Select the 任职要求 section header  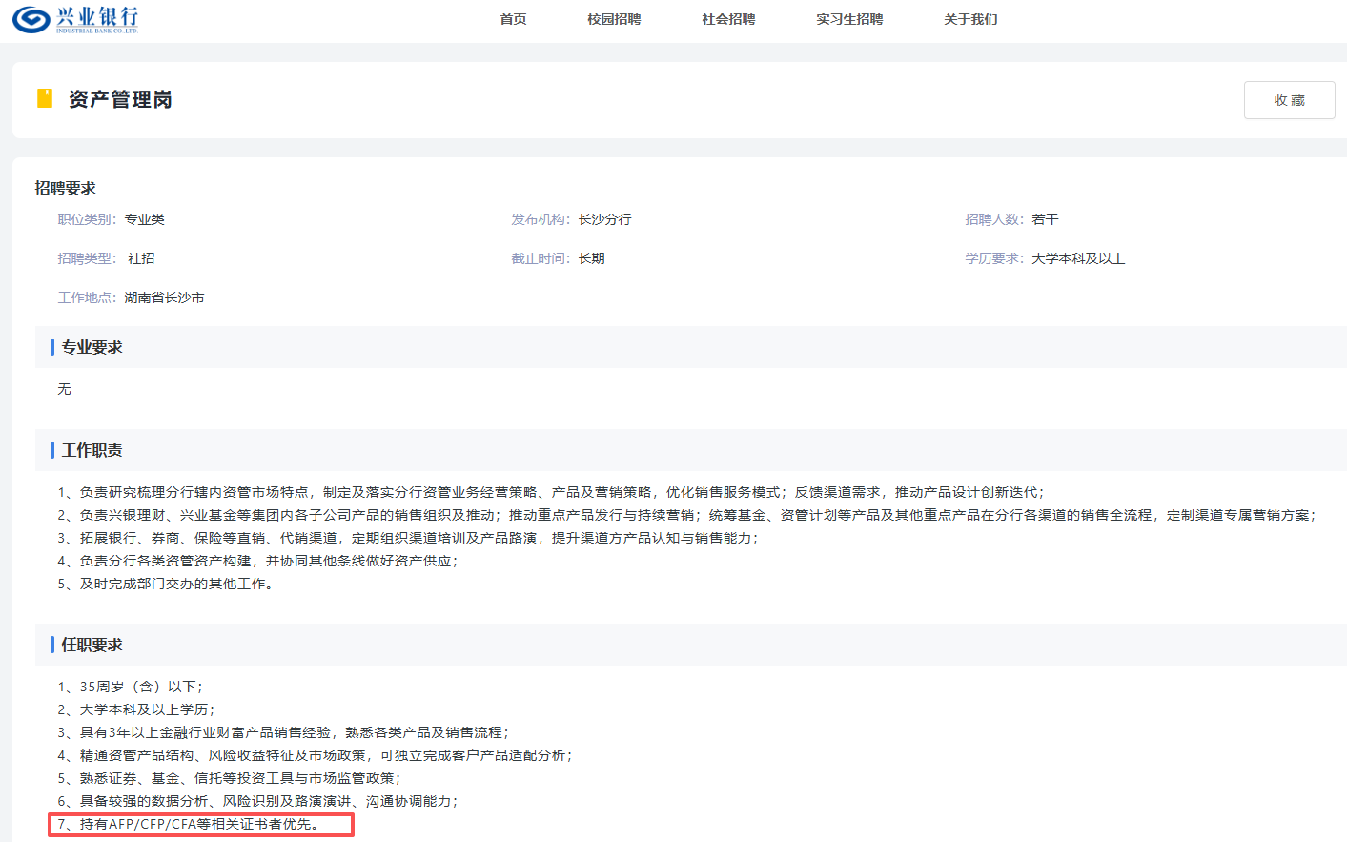click(92, 645)
